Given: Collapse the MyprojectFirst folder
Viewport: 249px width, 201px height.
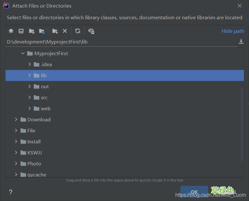Looking at the screenshot, I should pyautogui.click(x=23, y=54).
